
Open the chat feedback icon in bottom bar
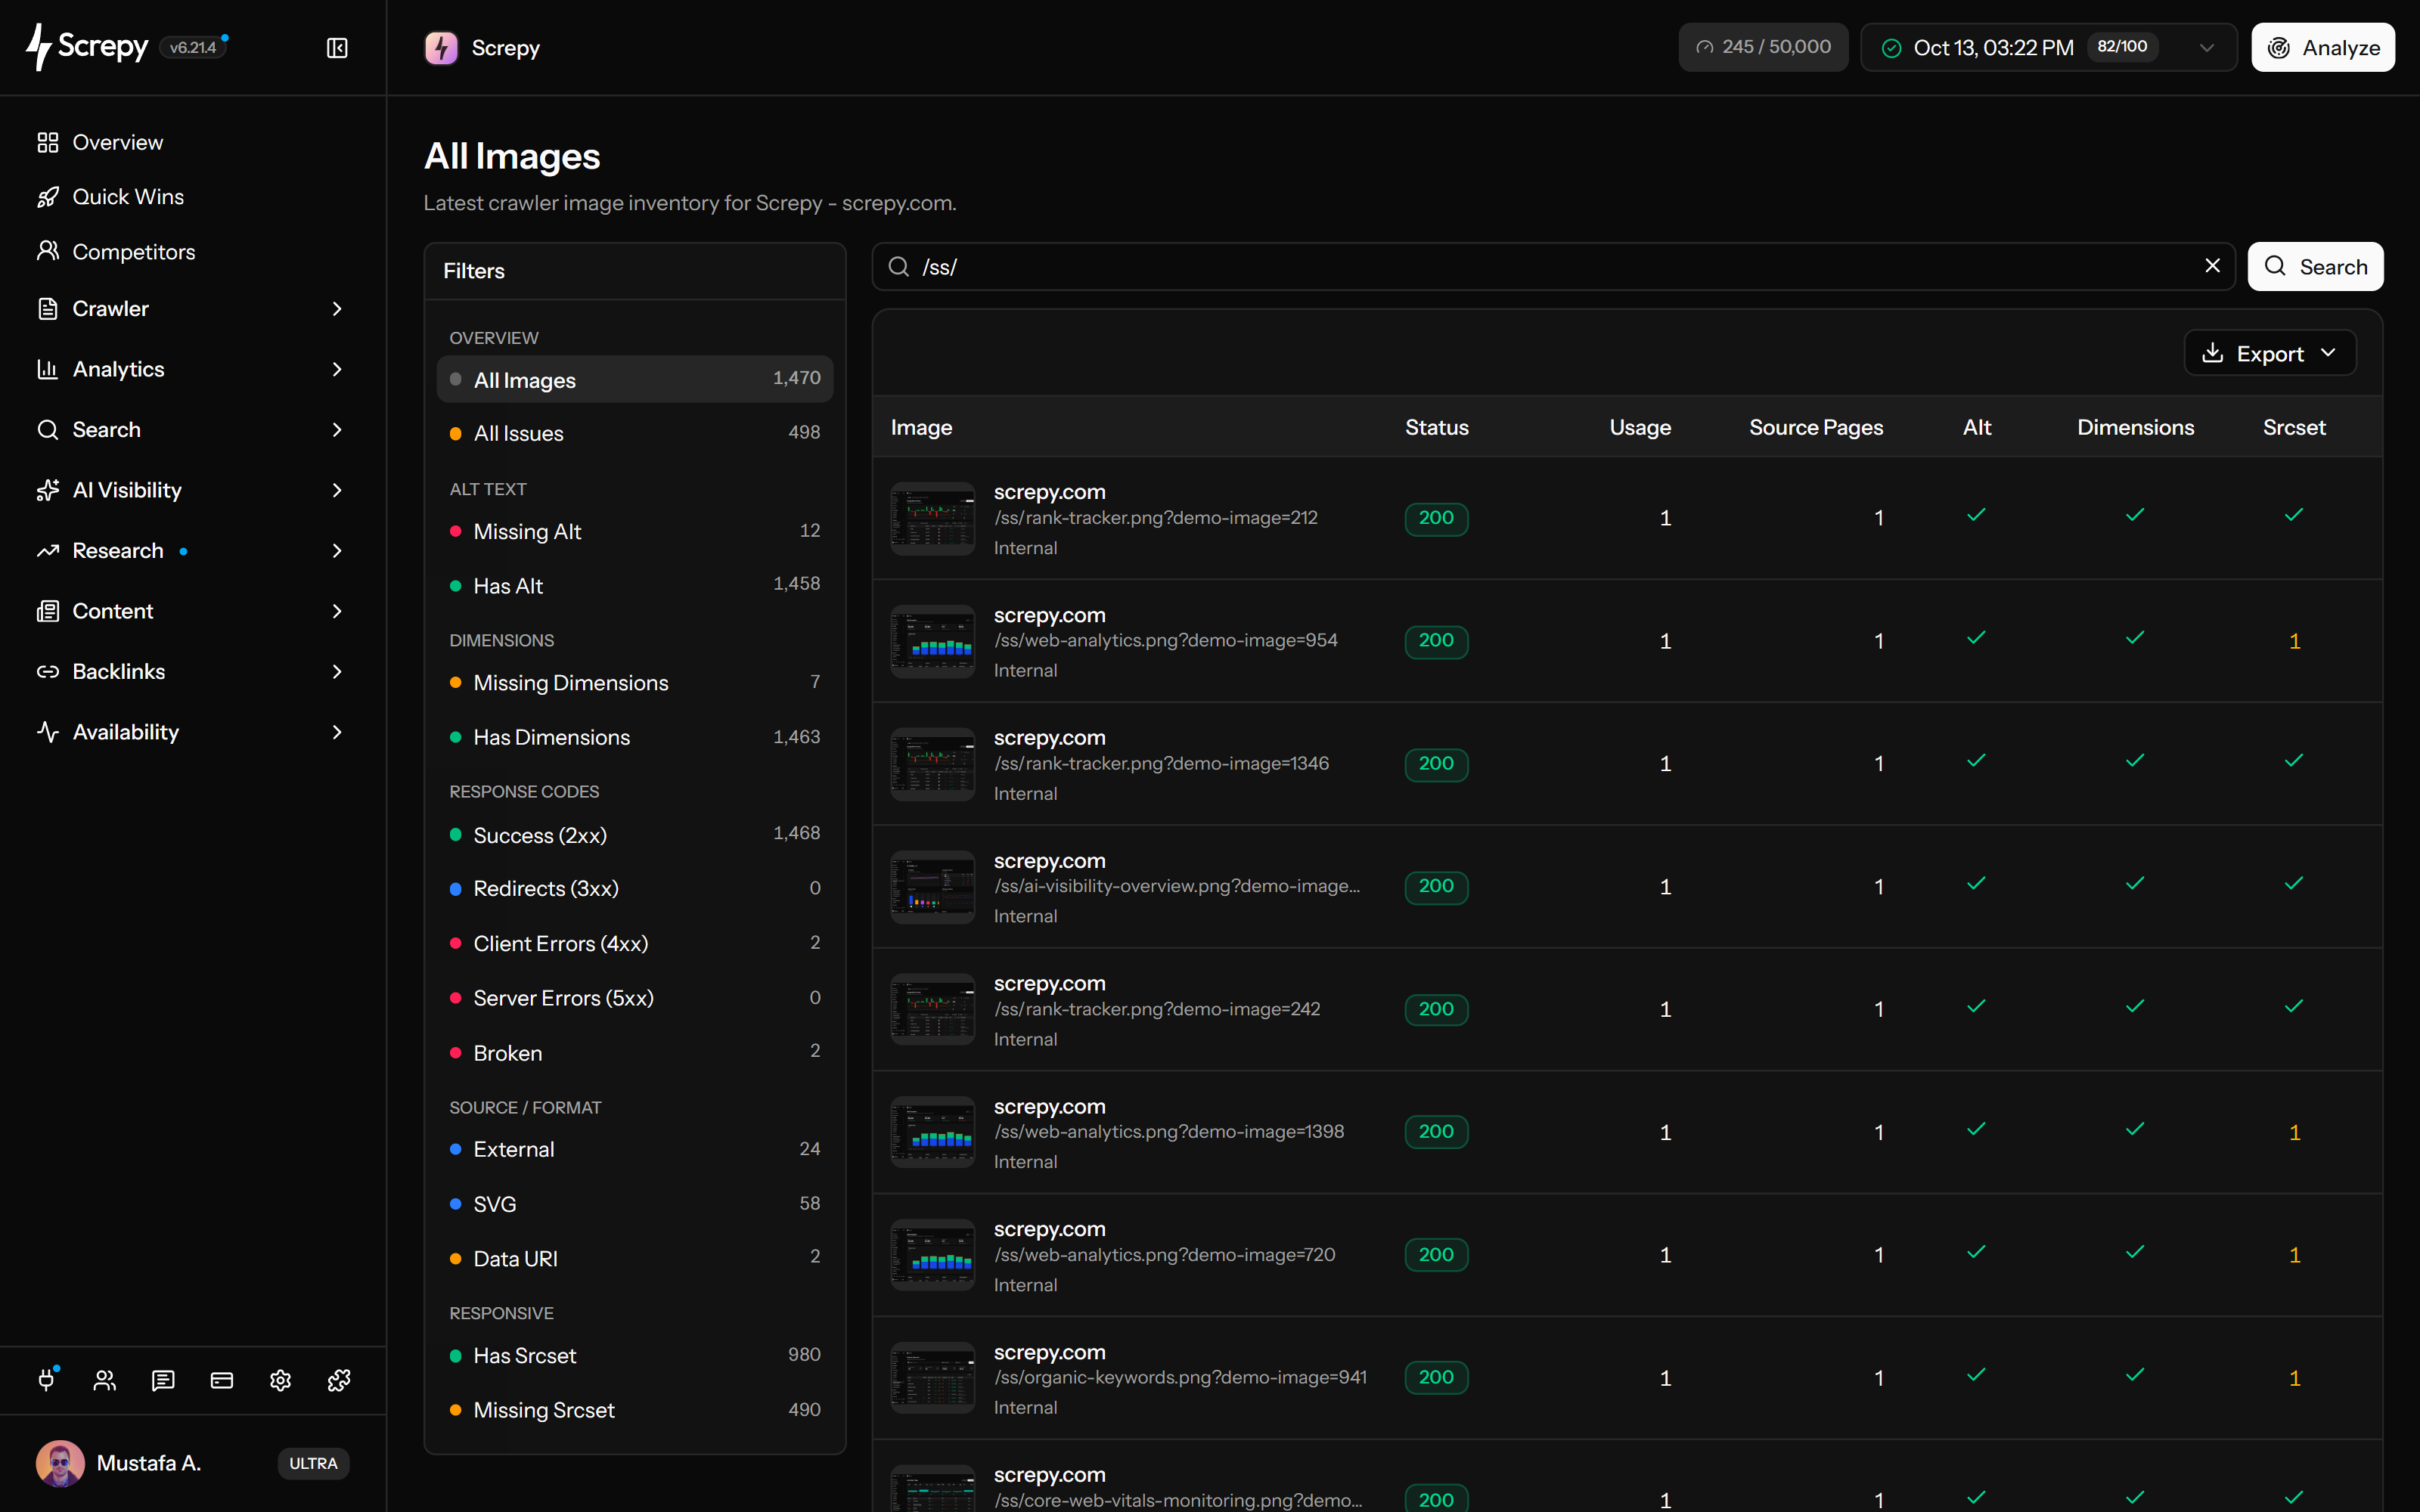click(x=163, y=1380)
